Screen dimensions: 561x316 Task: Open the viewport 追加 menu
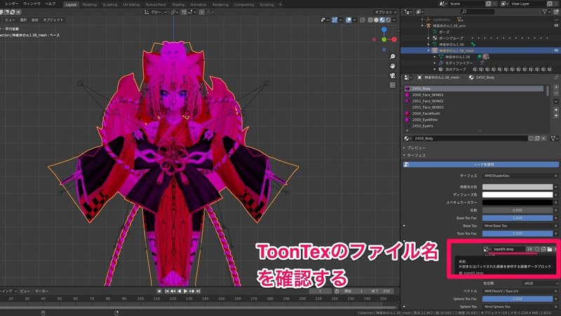[x=34, y=20]
